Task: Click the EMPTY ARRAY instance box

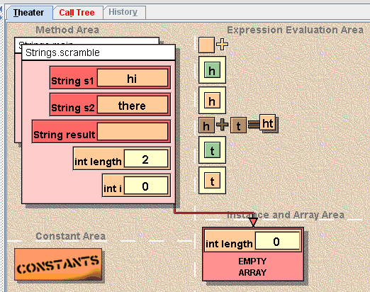Action: [253, 254]
